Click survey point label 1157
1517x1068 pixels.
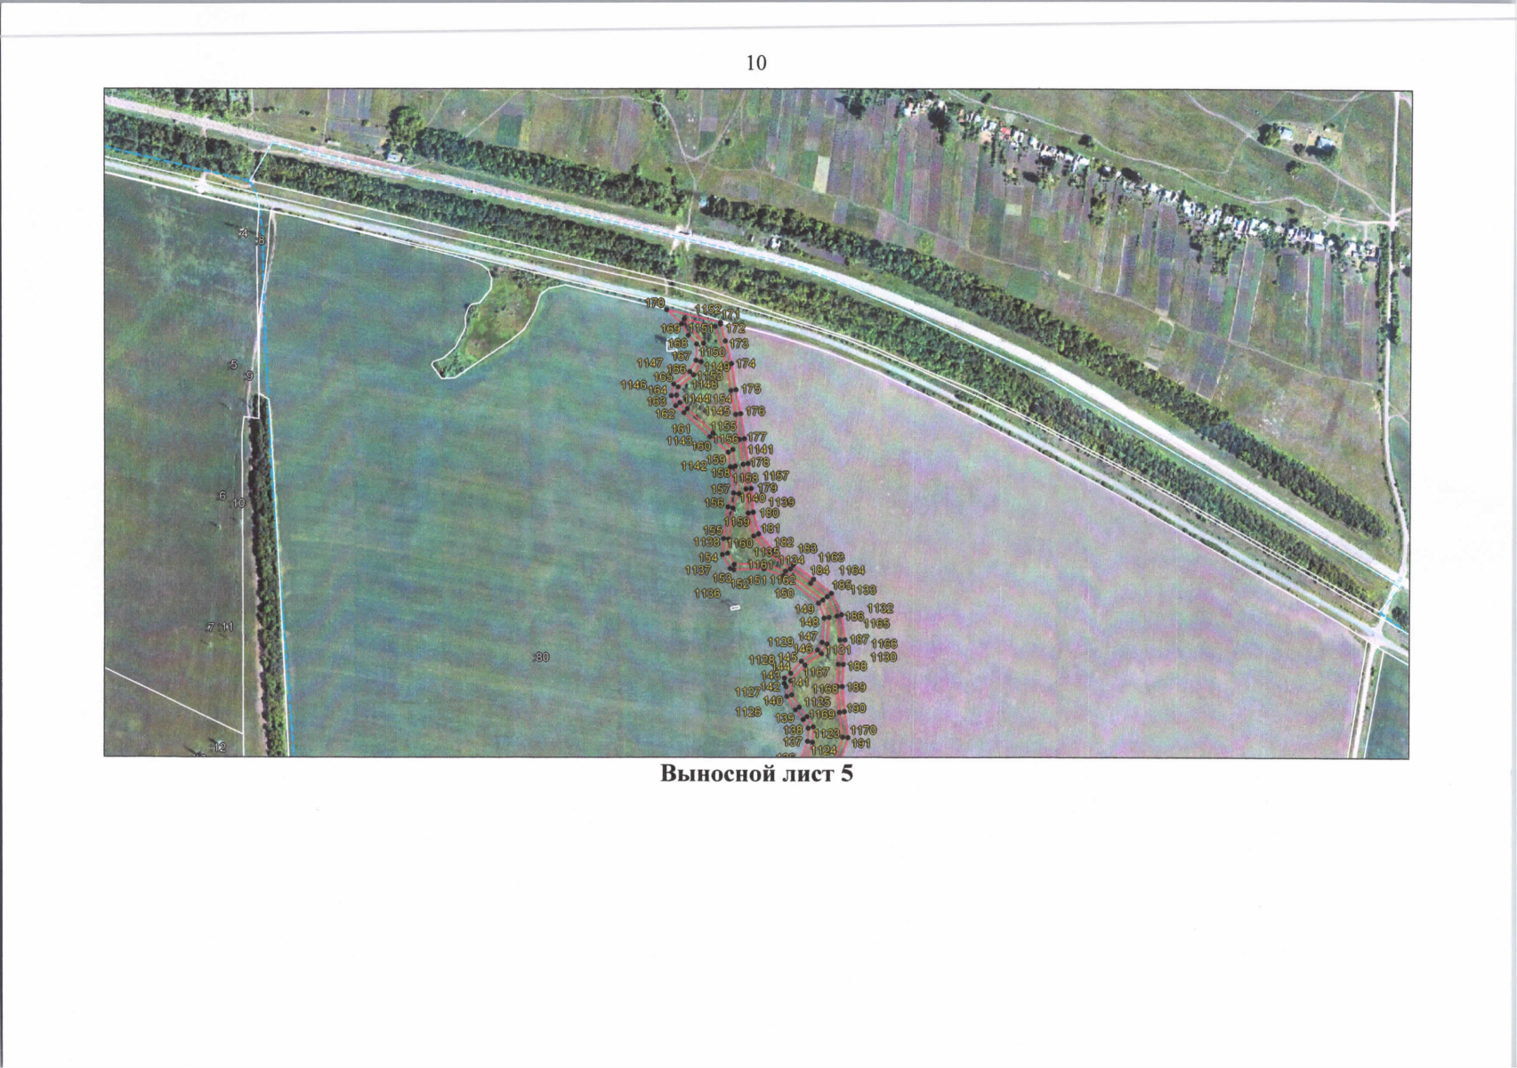pyautogui.click(x=776, y=476)
